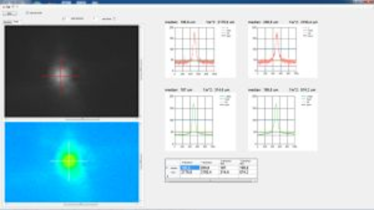Click the grayscale beam camera image
374x210 pixels.
[x=72, y=71]
